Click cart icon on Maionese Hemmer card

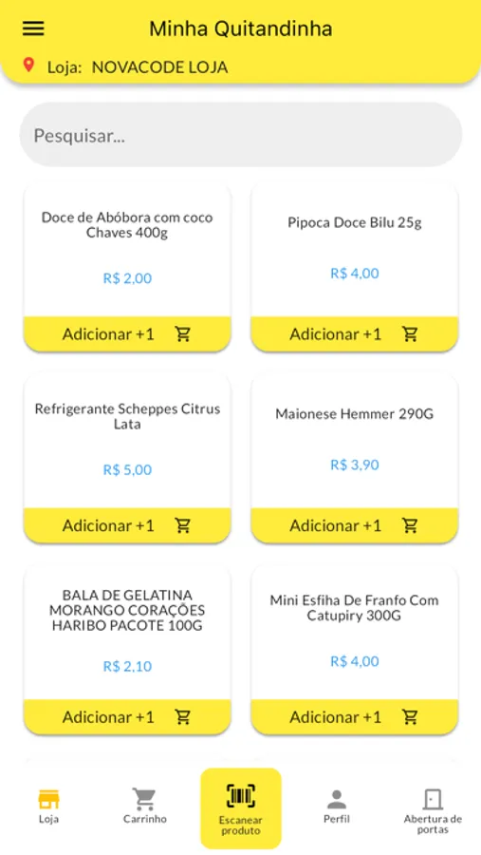(x=410, y=525)
